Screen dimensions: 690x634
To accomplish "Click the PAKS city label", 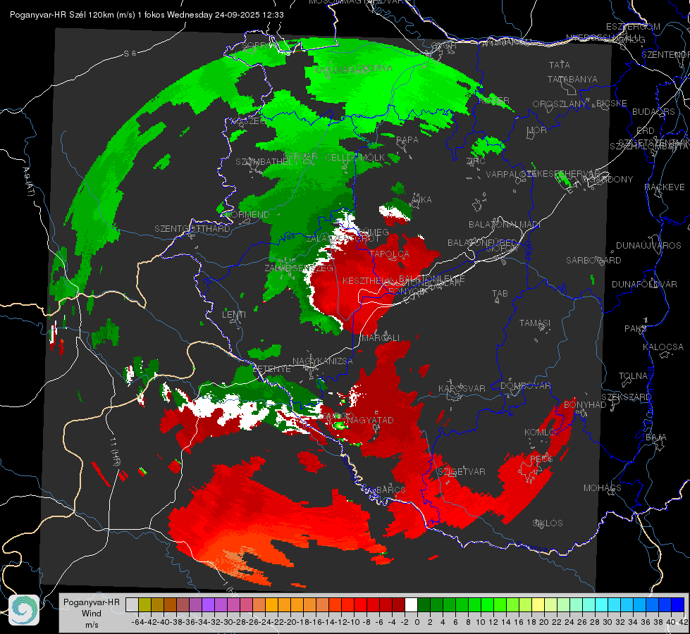I will pyautogui.click(x=636, y=329).
